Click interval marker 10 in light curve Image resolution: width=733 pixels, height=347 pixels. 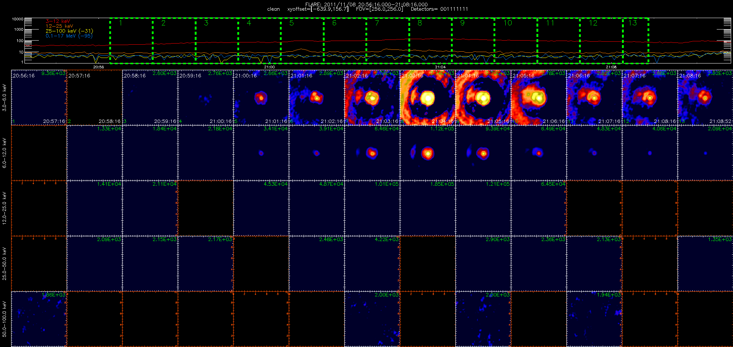[x=508, y=23]
